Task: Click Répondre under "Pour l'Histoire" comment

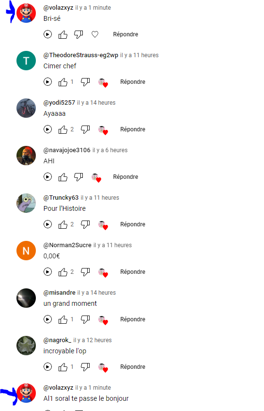Action: click(133, 224)
